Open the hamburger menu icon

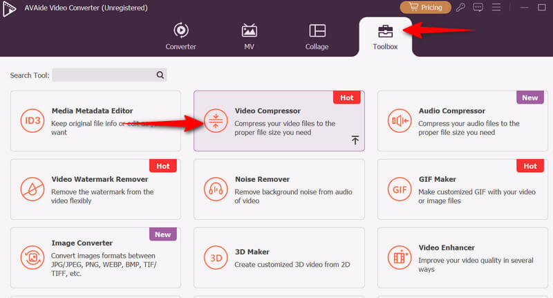[x=496, y=7]
